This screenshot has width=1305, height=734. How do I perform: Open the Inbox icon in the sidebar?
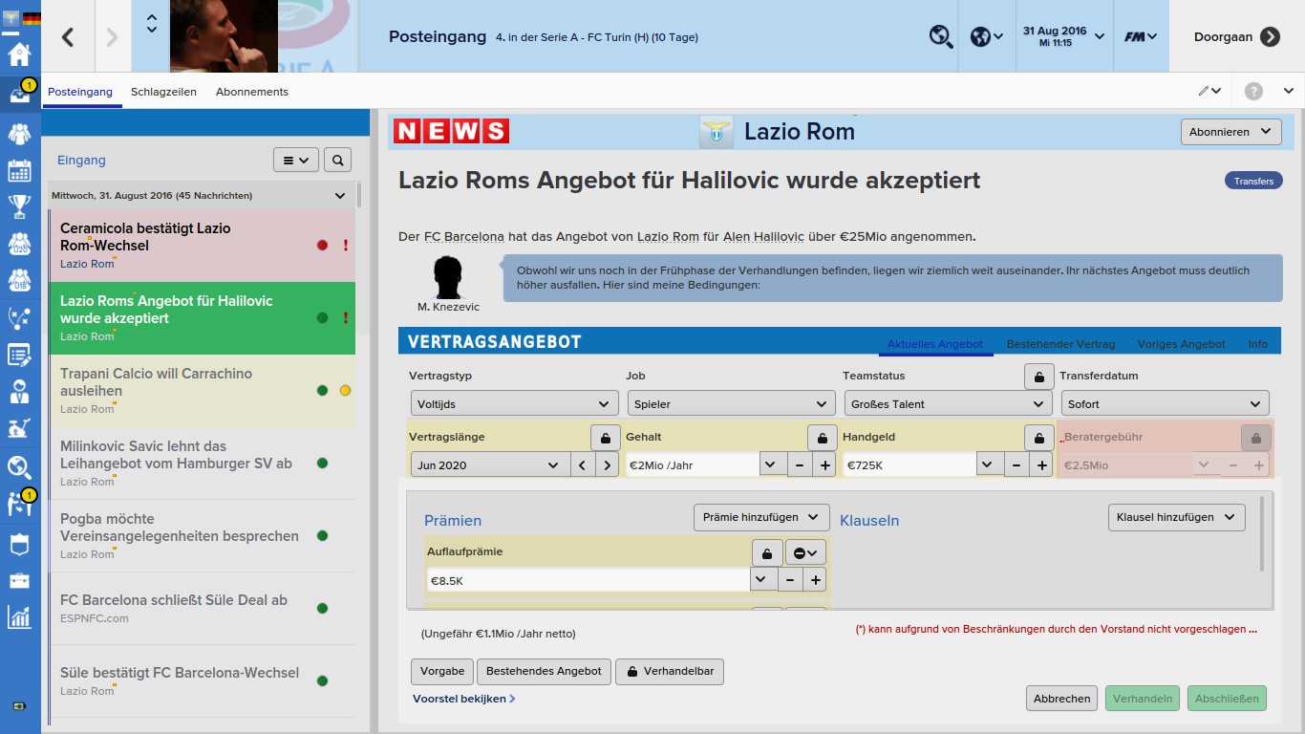pyautogui.click(x=19, y=93)
